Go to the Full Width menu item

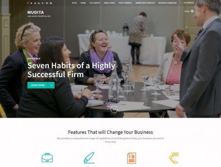(x=95, y=3)
